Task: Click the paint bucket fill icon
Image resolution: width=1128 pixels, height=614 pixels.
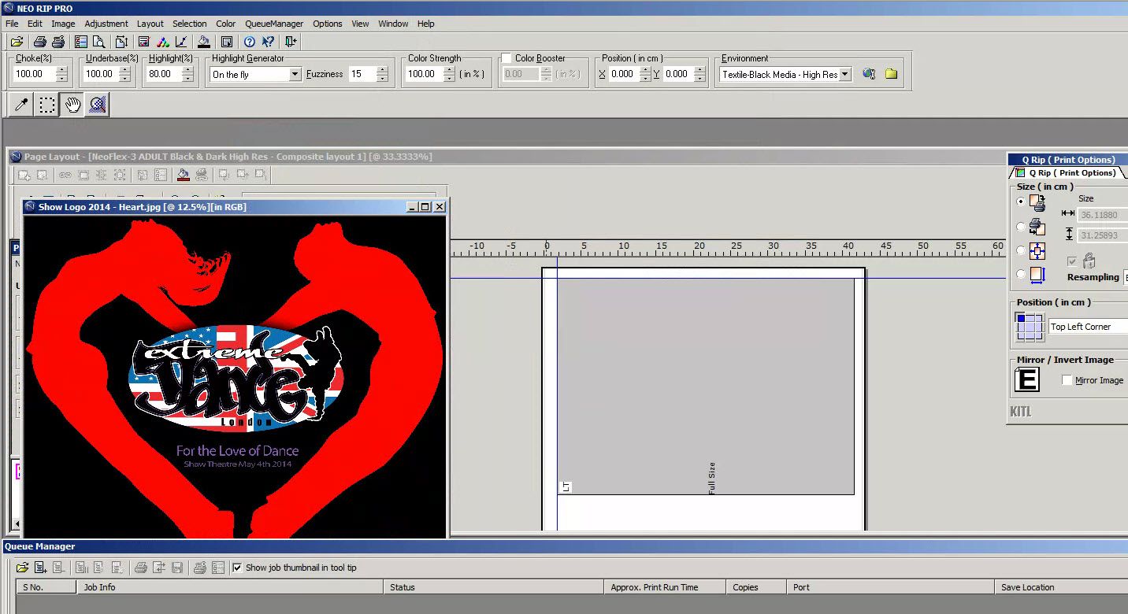Action: point(204,42)
